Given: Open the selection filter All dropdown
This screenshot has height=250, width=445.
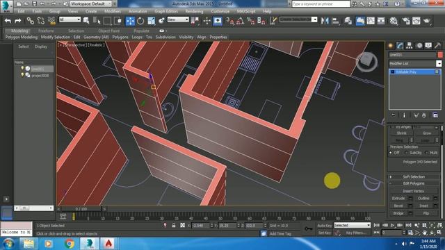Looking at the screenshot, I should [x=70, y=19].
